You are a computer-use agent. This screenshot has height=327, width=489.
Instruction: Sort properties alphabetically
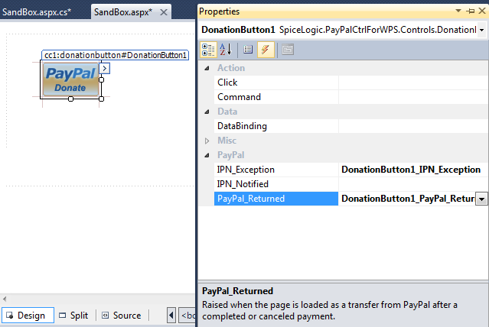pyautogui.click(x=227, y=50)
